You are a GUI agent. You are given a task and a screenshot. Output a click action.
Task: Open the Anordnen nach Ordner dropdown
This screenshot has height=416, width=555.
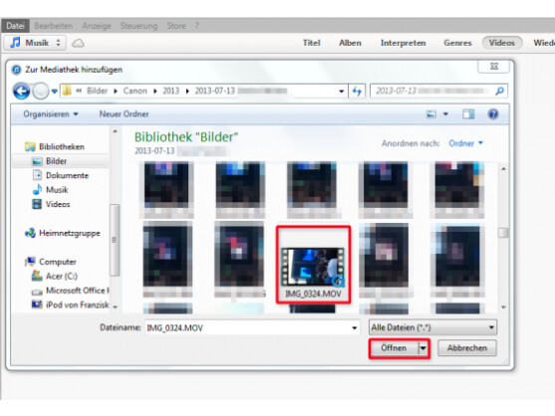(x=465, y=143)
